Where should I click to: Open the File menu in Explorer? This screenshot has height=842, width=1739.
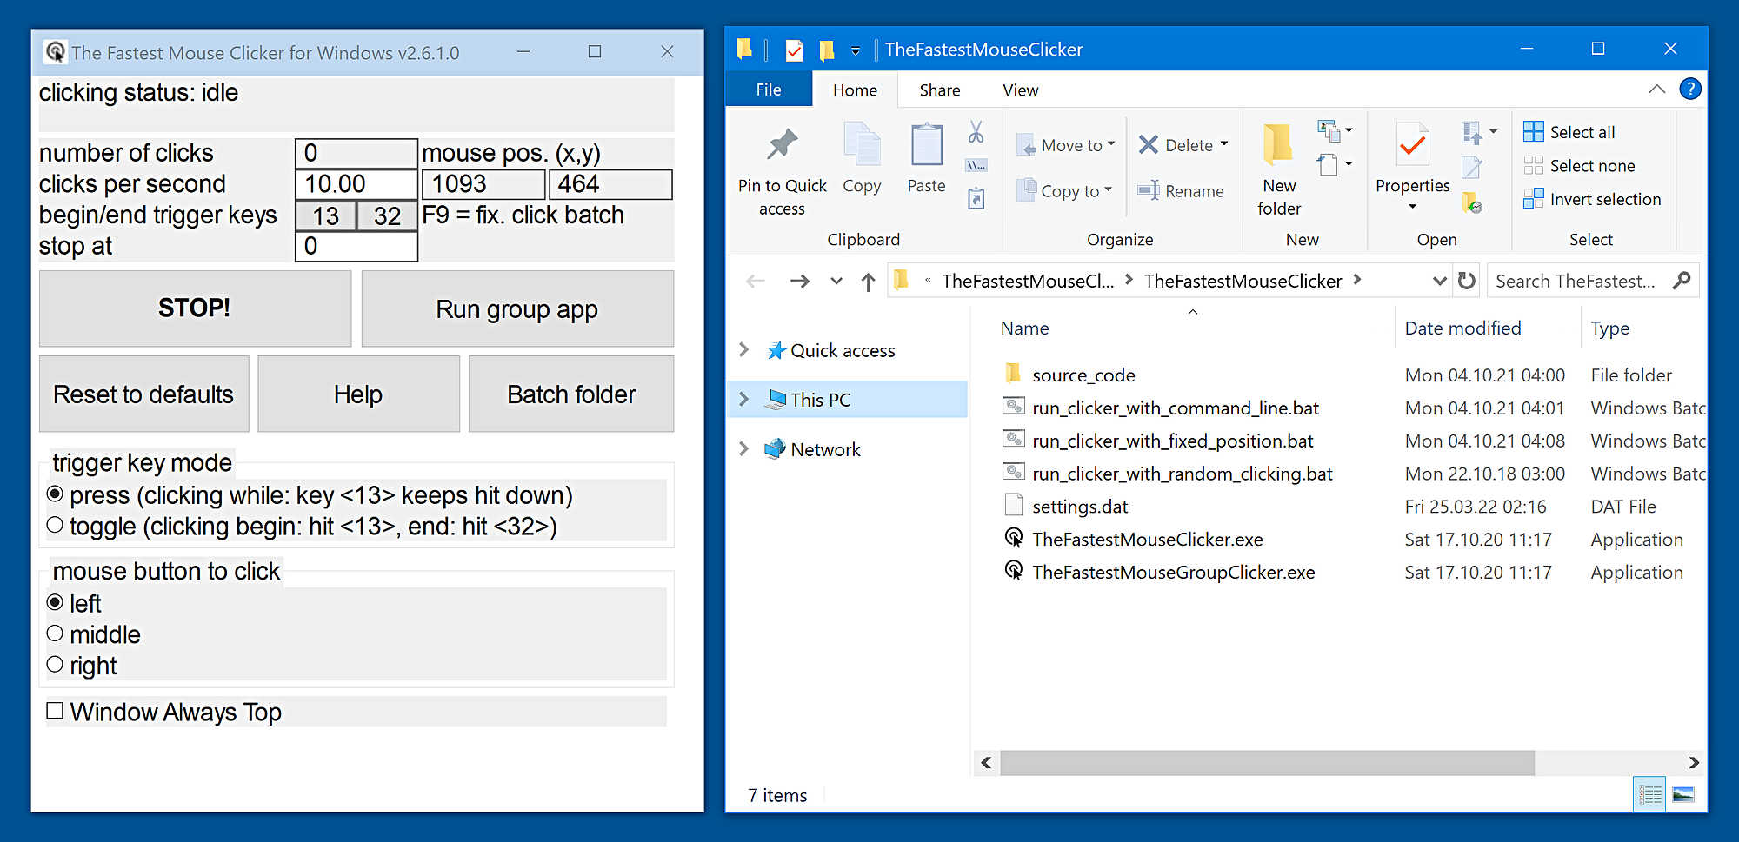point(768,90)
